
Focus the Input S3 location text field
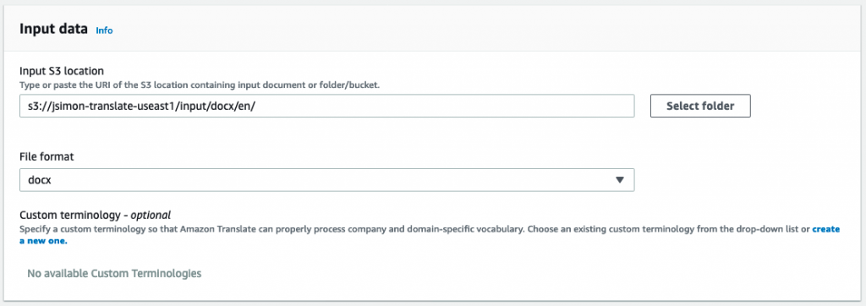click(326, 106)
